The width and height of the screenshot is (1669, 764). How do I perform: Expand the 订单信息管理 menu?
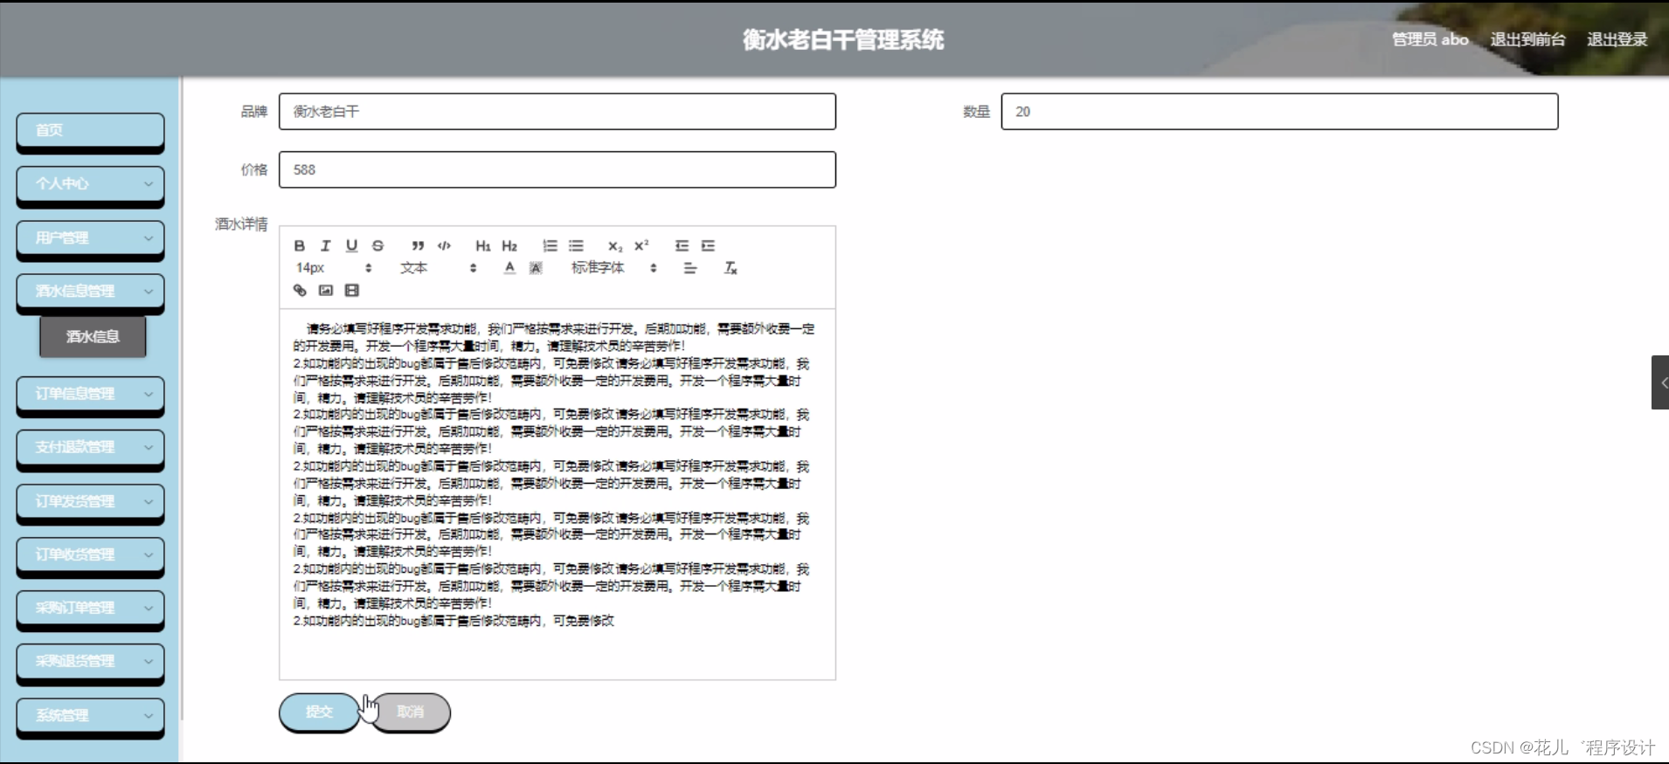coord(90,394)
